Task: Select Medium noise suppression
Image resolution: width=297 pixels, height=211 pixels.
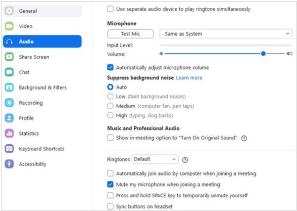Action: point(110,106)
